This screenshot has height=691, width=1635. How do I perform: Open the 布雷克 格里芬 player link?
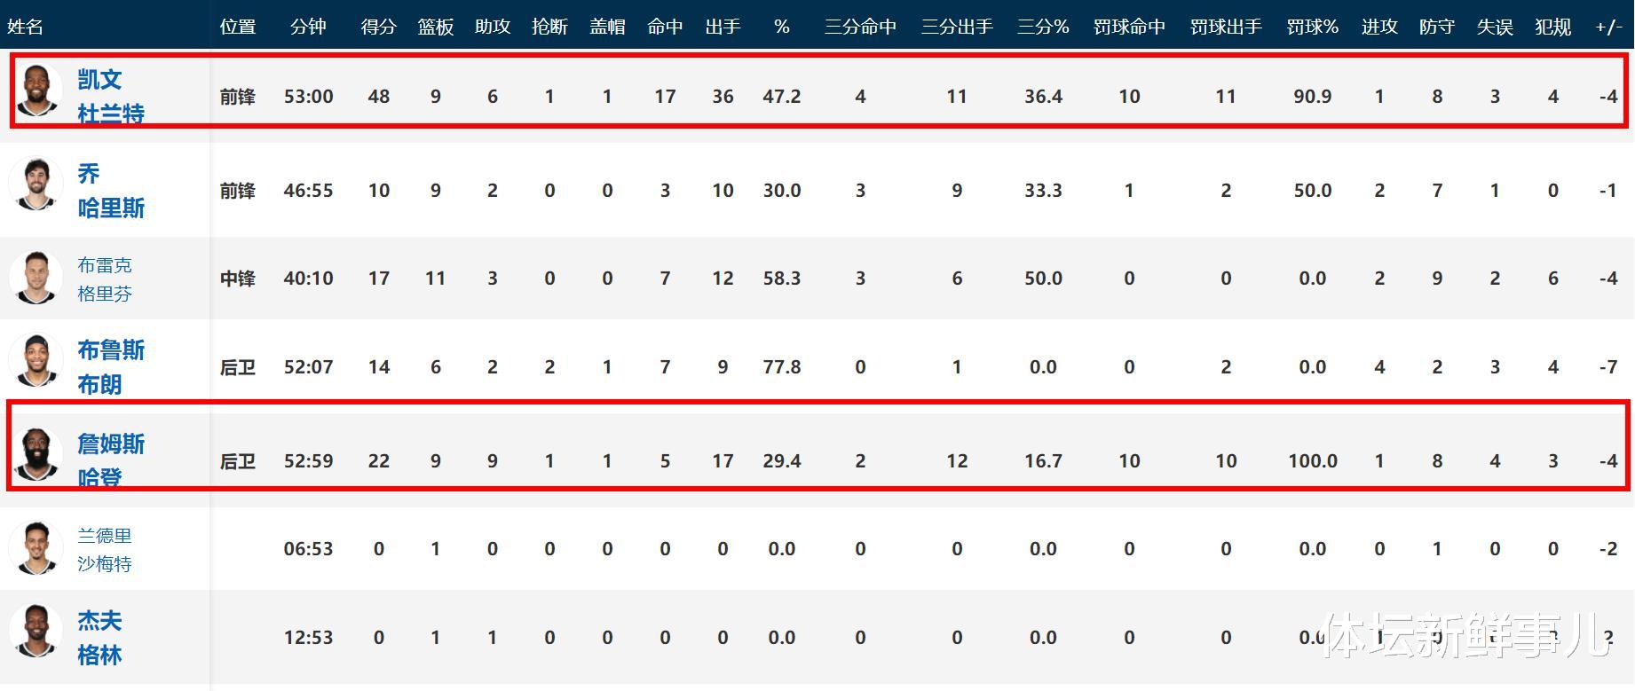pos(105,279)
